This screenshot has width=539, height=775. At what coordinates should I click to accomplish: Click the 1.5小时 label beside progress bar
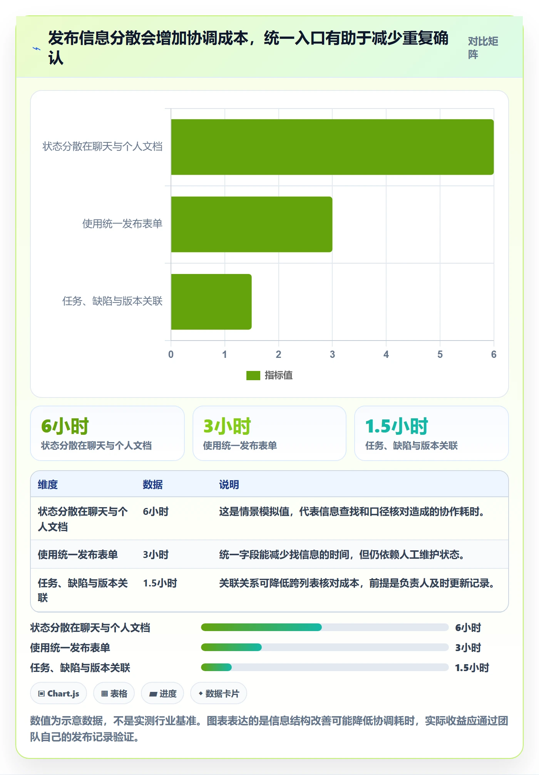tap(472, 668)
